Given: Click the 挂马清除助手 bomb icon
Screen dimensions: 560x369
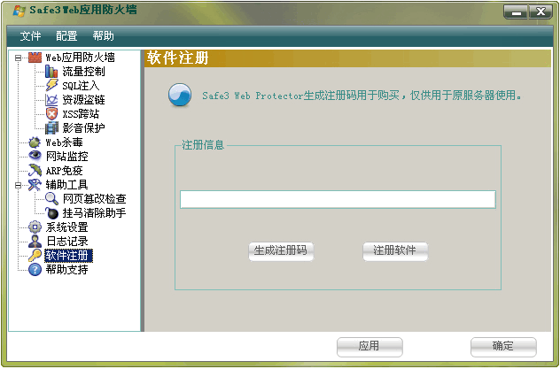Looking at the screenshot, I should pos(51,213).
